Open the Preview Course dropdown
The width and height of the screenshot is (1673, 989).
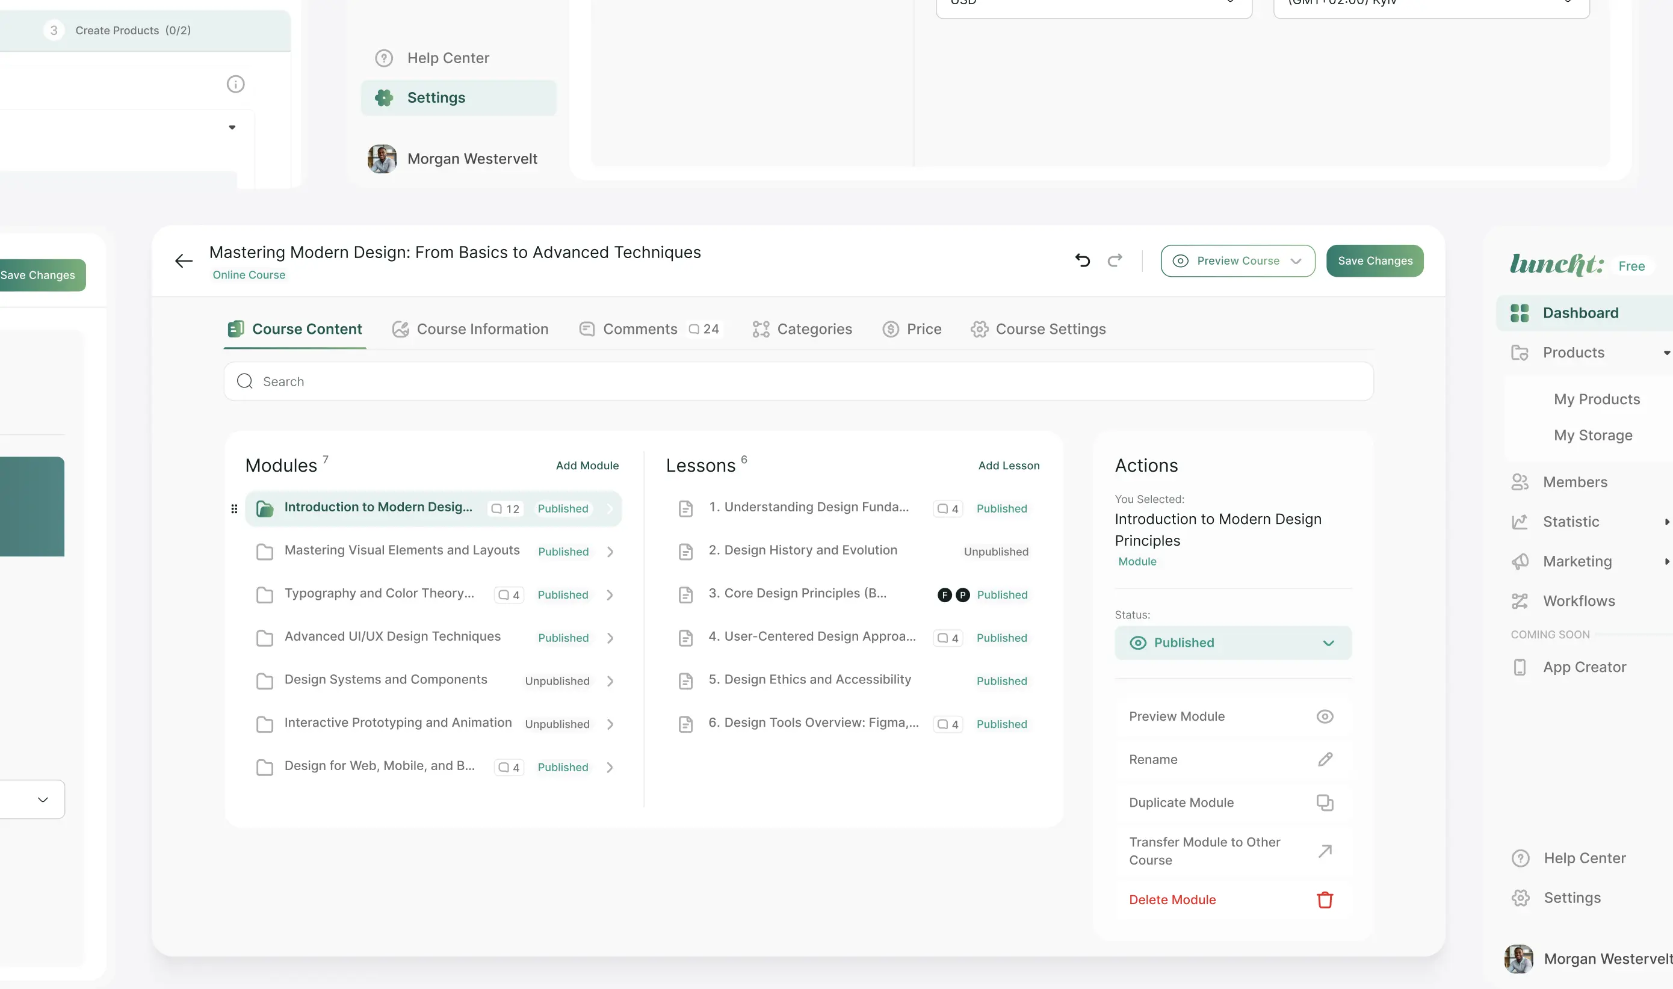pyautogui.click(x=1296, y=261)
